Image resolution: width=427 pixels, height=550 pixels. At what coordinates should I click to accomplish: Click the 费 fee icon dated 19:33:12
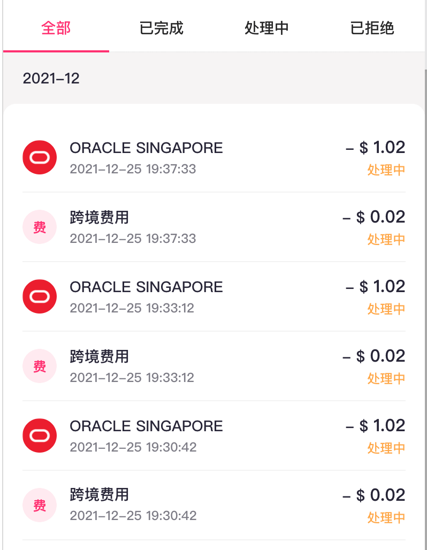(40, 366)
